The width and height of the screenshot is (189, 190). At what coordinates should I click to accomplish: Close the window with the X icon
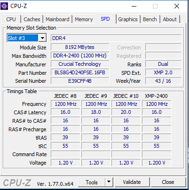click(177, 6)
